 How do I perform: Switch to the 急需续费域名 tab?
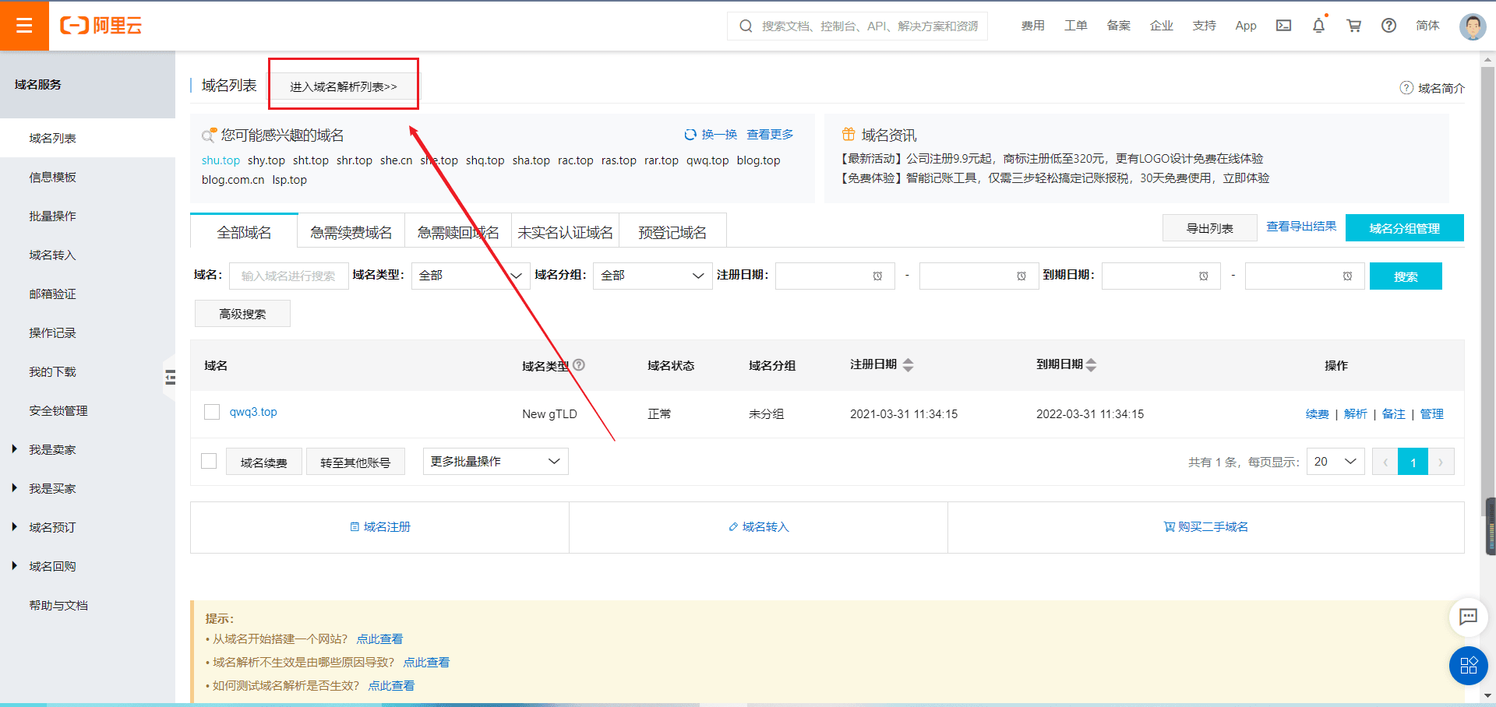(x=351, y=233)
